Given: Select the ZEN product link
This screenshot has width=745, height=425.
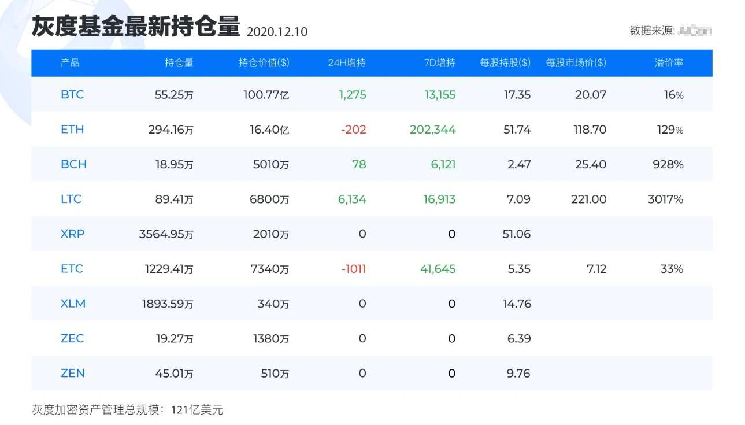Looking at the screenshot, I should (73, 373).
